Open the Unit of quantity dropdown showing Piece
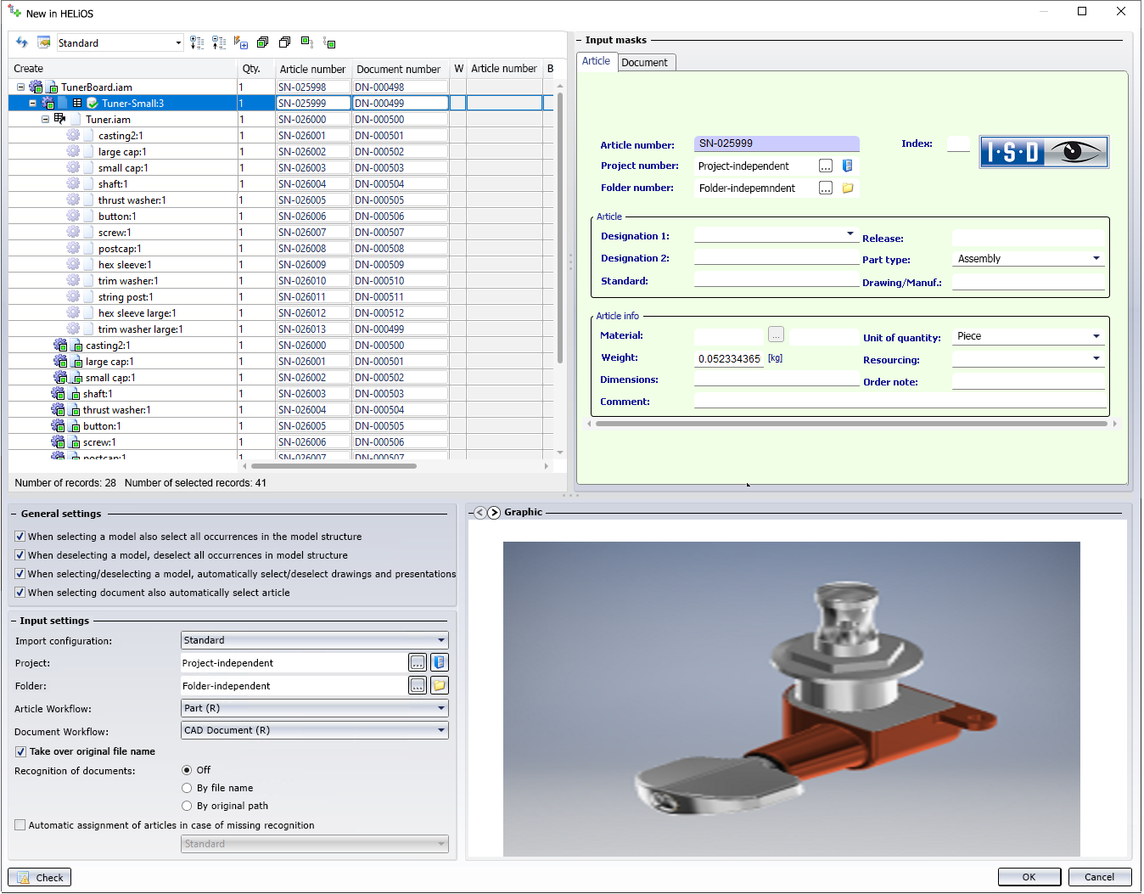The height and width of the screenshot is (894, 1144). click(1096, 336)
